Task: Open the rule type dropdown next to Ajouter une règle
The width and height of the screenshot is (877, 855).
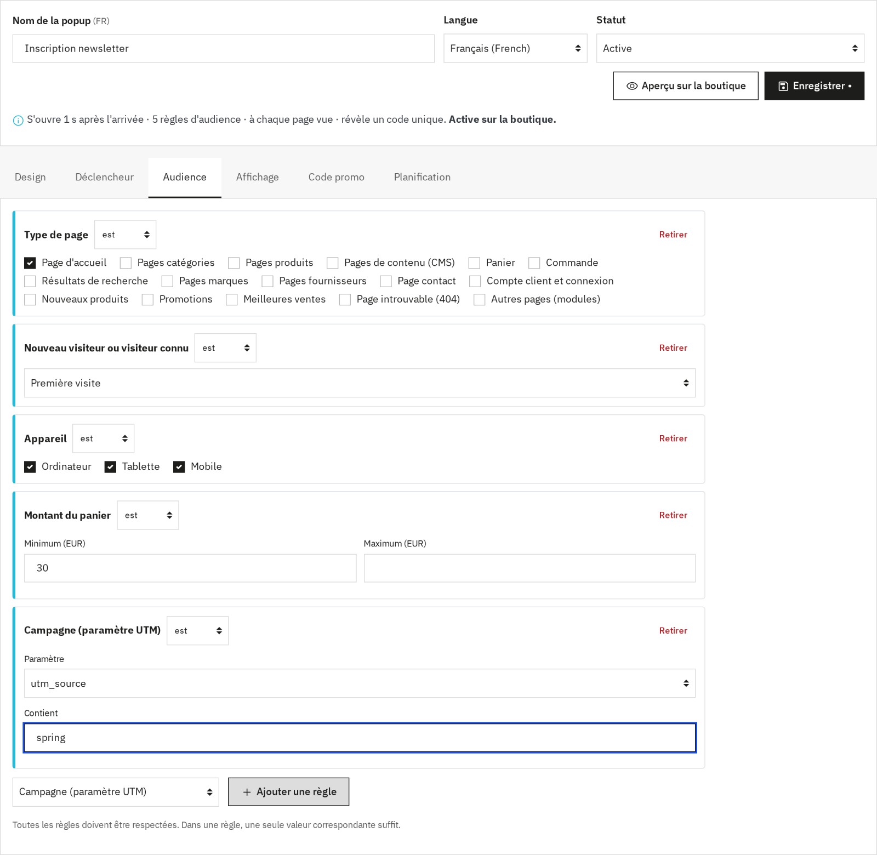Action: pyautogui.click(x=116, y=792)
